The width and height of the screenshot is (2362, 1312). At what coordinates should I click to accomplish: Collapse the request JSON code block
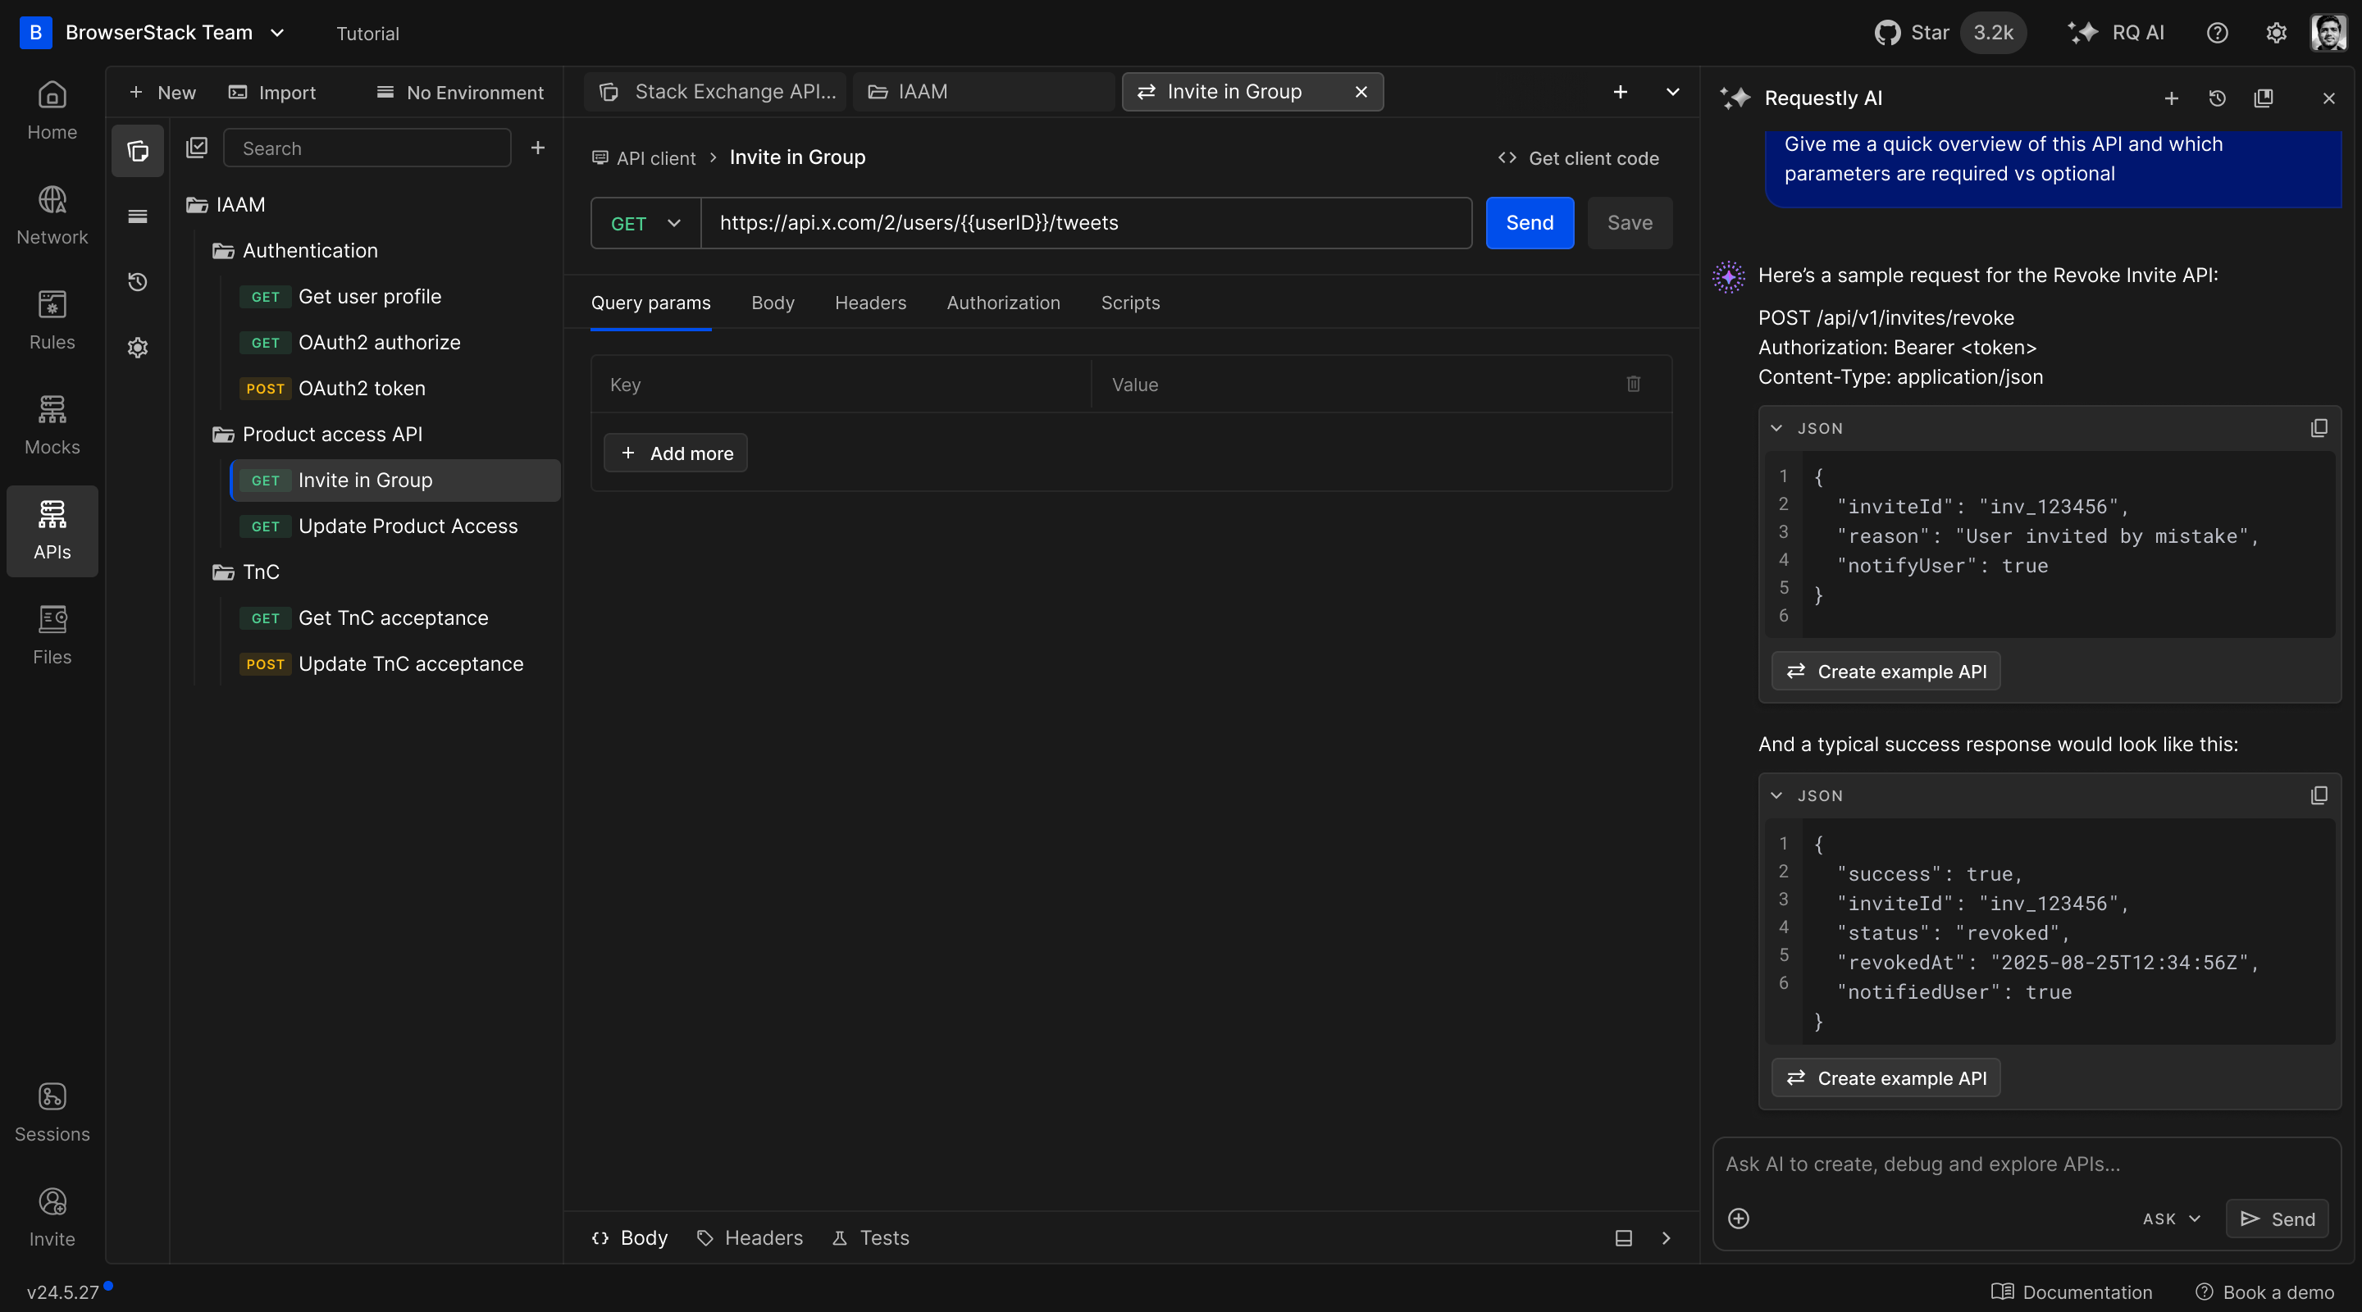(x=1776, y=428)
